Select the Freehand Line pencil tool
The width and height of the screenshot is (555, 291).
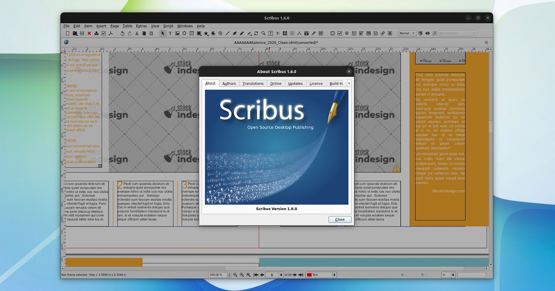pyautogui.click(x=242, y=33)
